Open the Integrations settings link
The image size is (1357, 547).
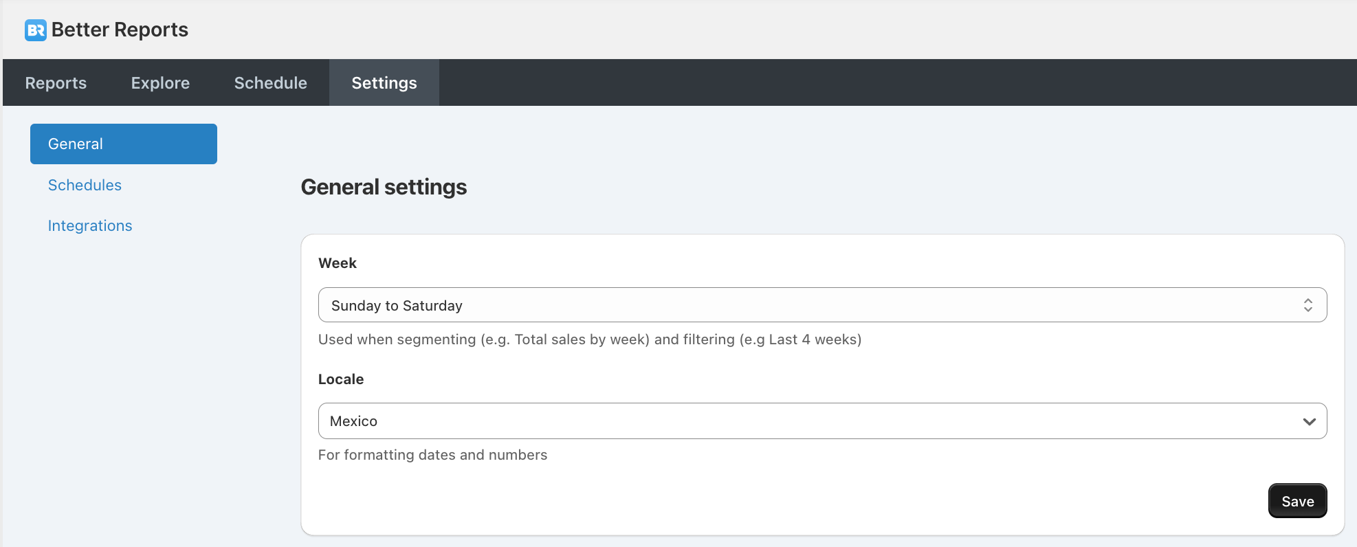[90, 226]
